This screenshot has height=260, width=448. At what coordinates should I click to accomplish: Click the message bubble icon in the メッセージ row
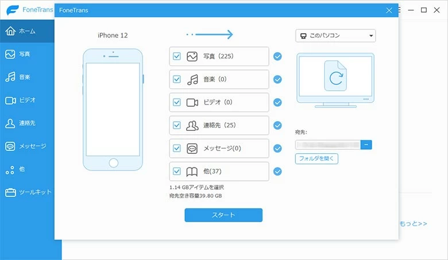192,148
